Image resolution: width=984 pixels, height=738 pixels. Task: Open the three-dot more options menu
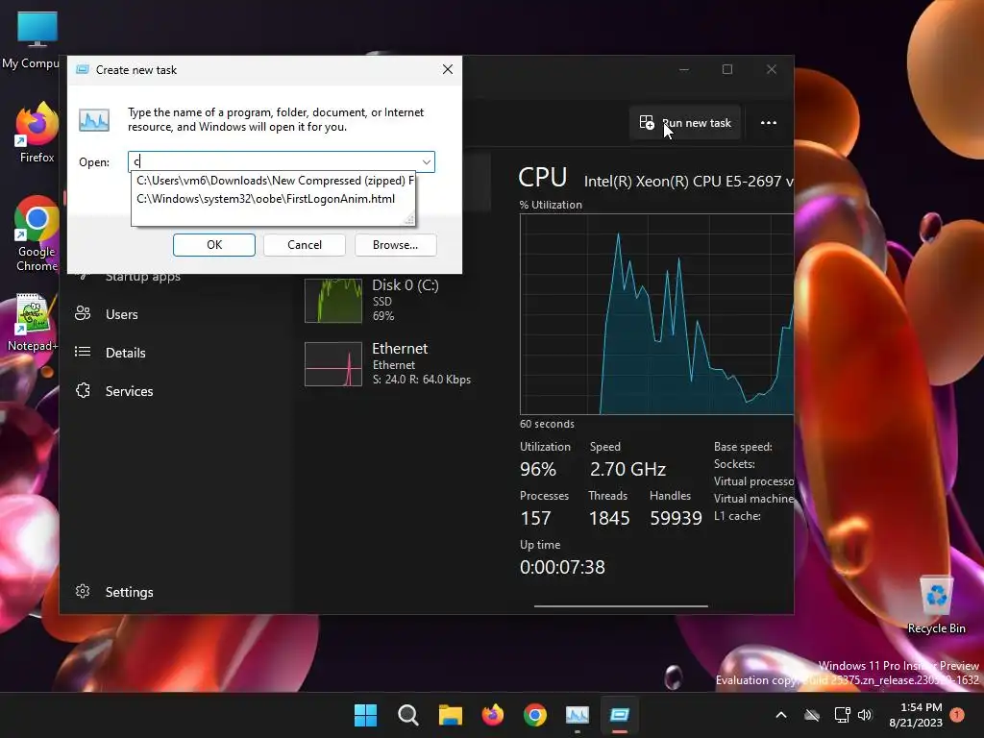(x=769, y=123)
